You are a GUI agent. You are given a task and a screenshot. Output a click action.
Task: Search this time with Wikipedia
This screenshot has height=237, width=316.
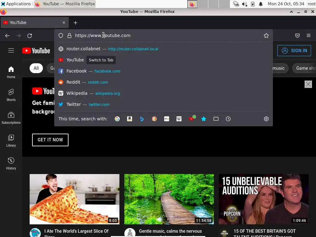179,119
